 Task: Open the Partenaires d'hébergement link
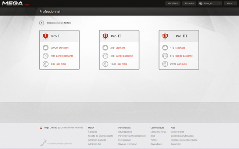132,136
